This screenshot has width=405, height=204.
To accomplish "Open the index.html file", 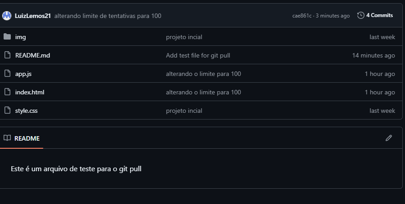I will [x=30, y=92].
